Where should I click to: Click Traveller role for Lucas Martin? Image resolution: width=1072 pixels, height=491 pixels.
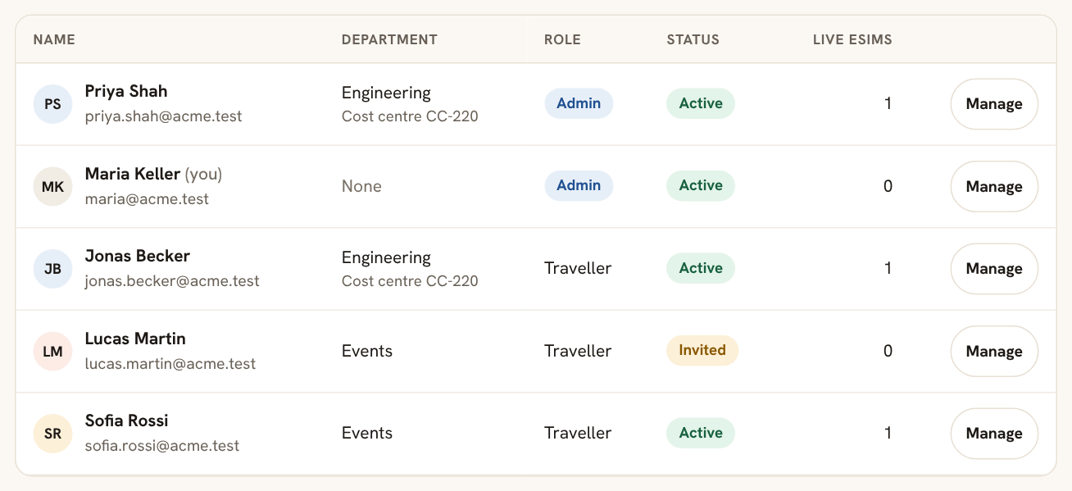coord(578,351)
